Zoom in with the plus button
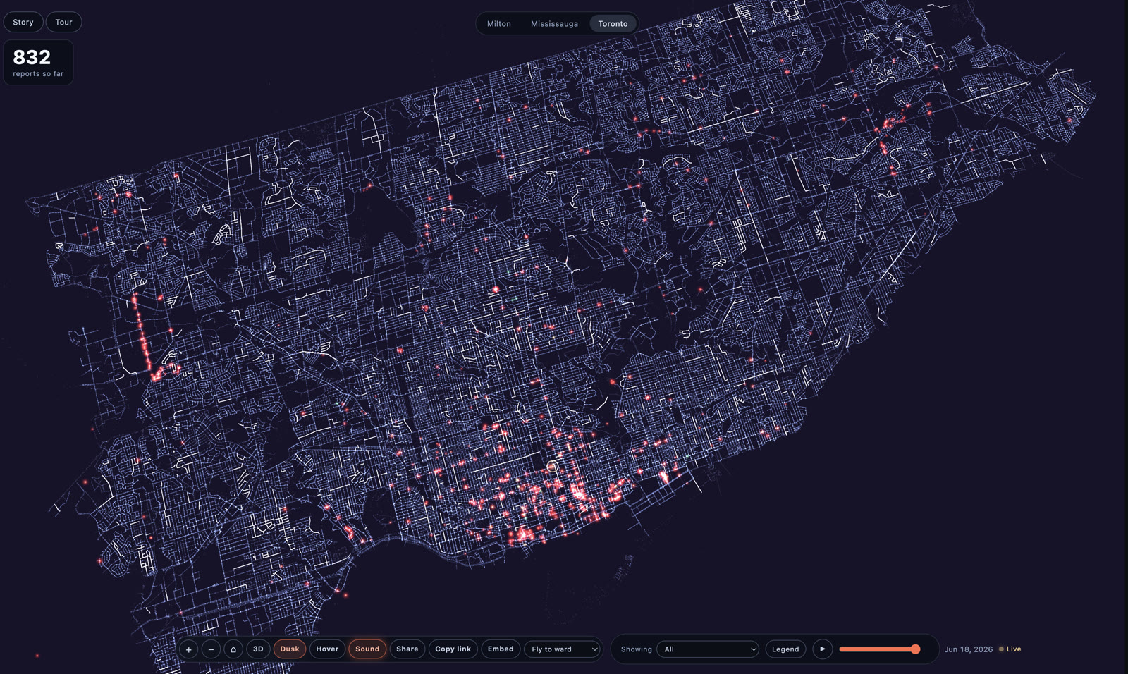 coord(188,649)
